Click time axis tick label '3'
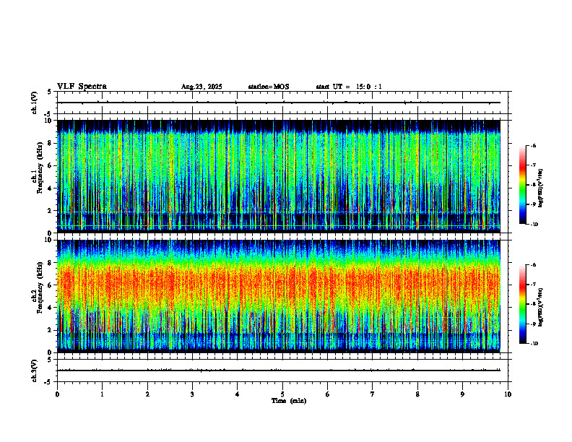The image size is (572, 442). click(192, 394)
